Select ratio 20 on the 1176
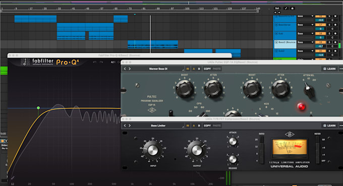This screenshot has width=343, height=186. click(261, 140)
